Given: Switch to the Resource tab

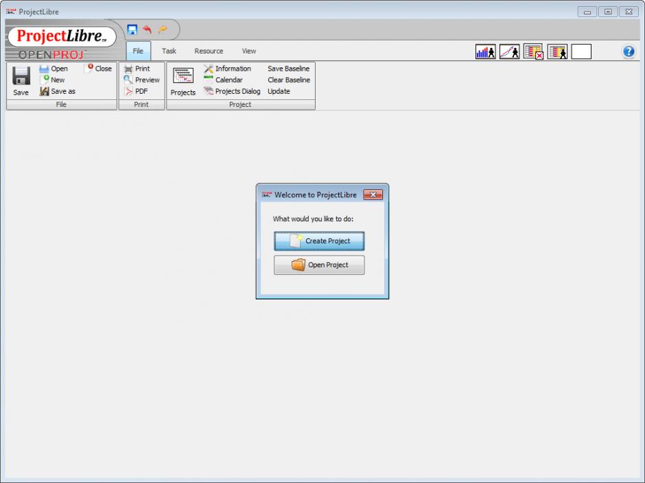Looking at the screenshot, I should pyautogui.click(x=209, y=51).
